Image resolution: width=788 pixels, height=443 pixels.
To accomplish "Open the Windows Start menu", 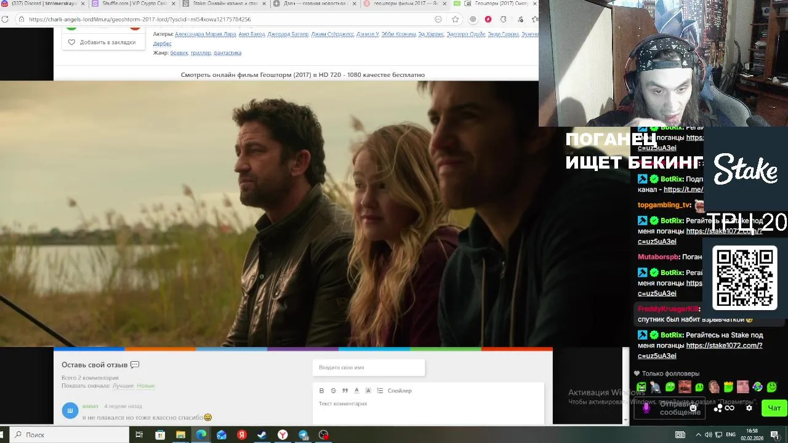I will point(2,435).
